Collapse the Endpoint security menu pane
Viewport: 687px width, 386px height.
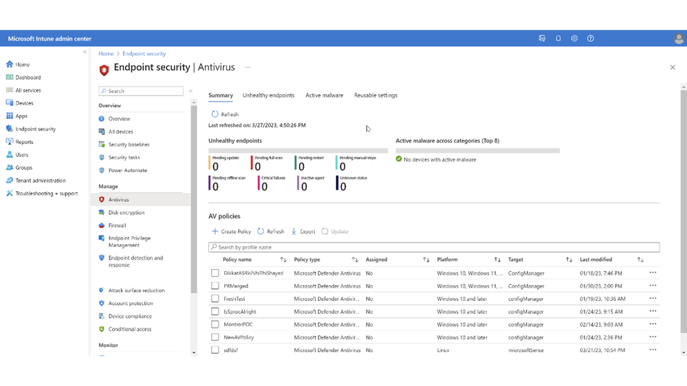click(190, 91)
